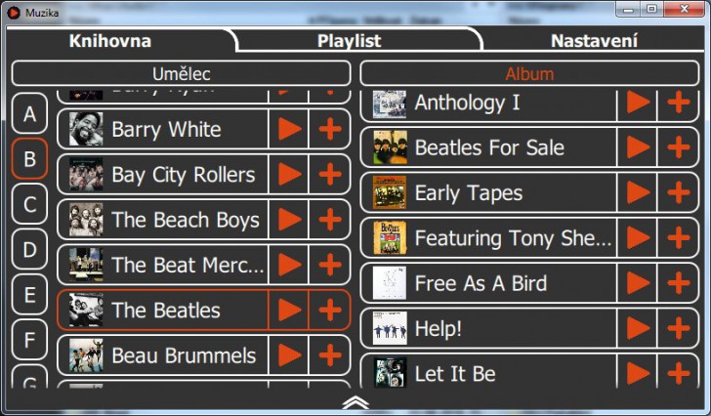Add Anthology I album to playlist
This screenshot has width=711, height=416.
coord(679,103)
